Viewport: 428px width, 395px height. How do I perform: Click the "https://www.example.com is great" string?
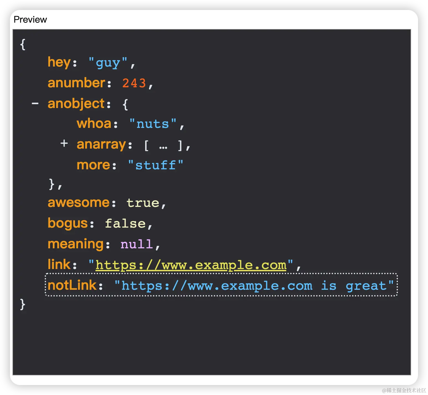click(x=254, y=286)
